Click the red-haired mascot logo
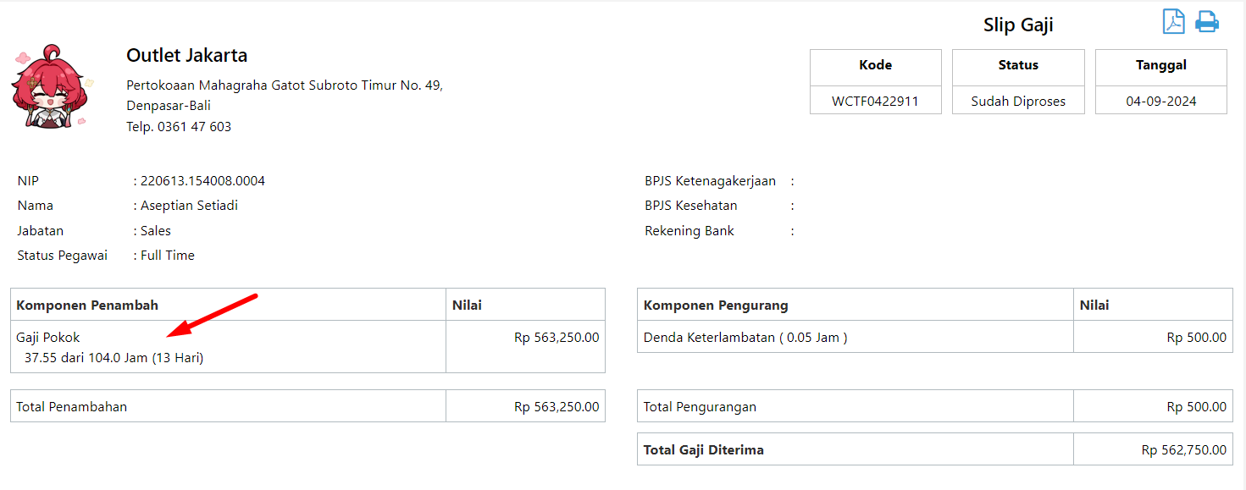The width and height of the screenshot is (1246, 490). tap(48, 88)
